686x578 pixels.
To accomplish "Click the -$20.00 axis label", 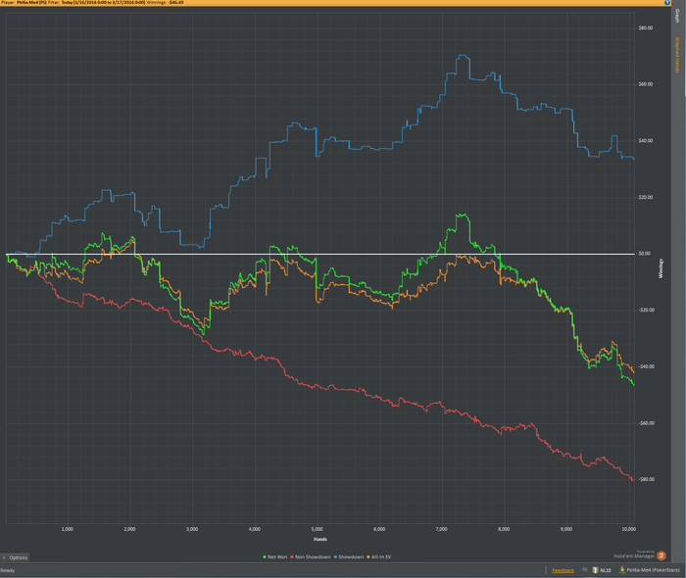I will coord(646,310).
